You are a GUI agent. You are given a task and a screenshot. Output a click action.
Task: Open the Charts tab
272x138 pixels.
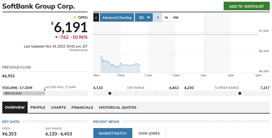58,108
